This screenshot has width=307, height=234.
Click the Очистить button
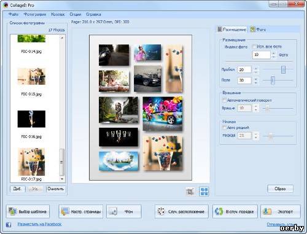click(x=56, y=189)
